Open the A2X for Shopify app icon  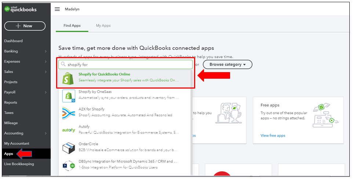[x=69, y=113]
